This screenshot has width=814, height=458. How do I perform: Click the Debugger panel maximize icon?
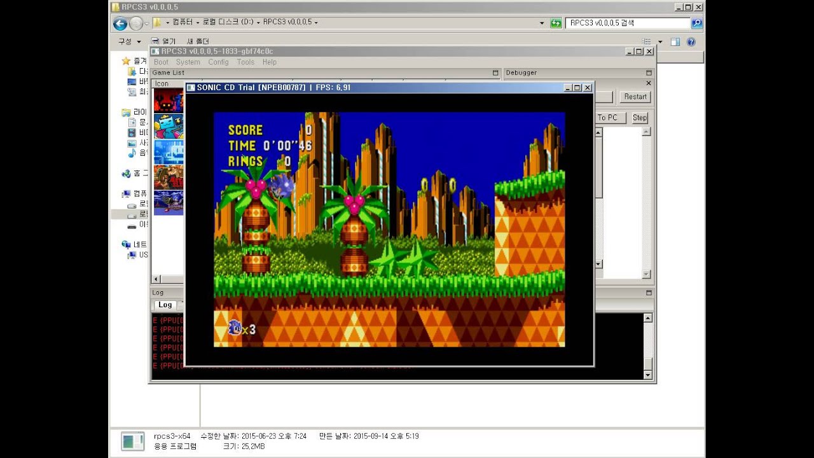[x=649, y=73]
